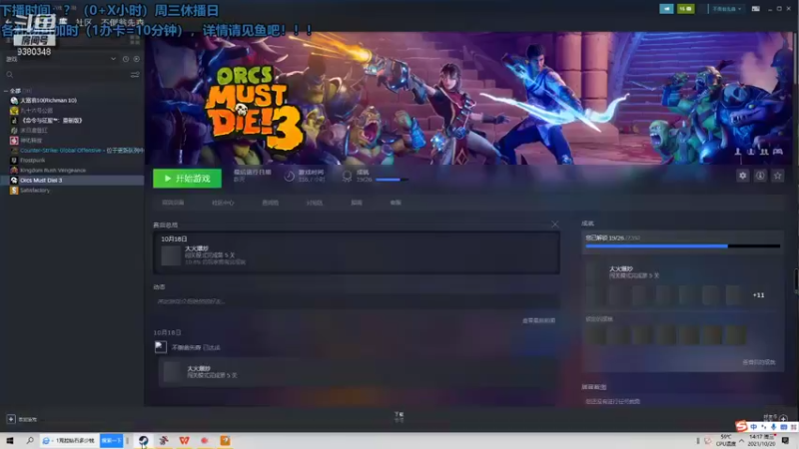Screen dimensions: 799x449
Task: Open the +11 more achievements
Action: pos(758,295)
